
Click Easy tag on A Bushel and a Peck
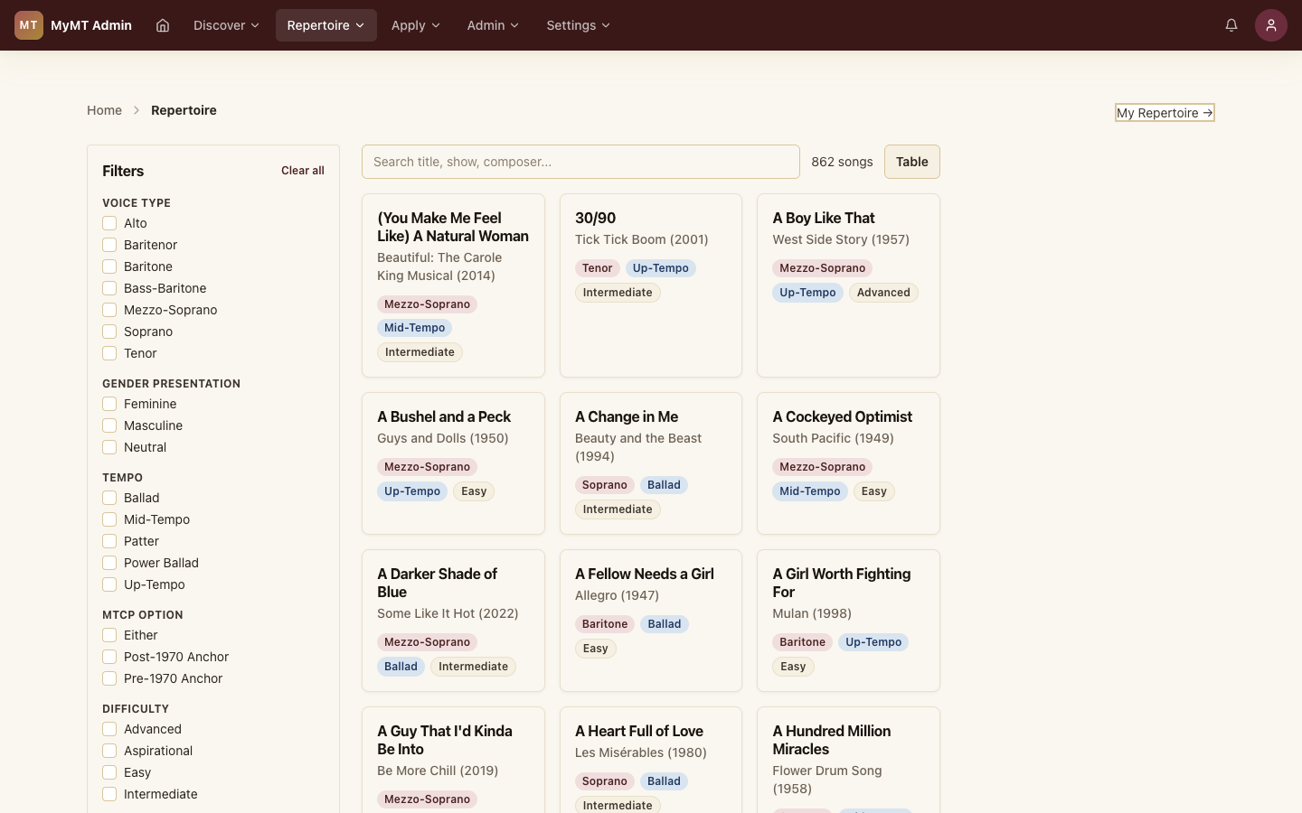pyautogui.click(x=474, y=491)
